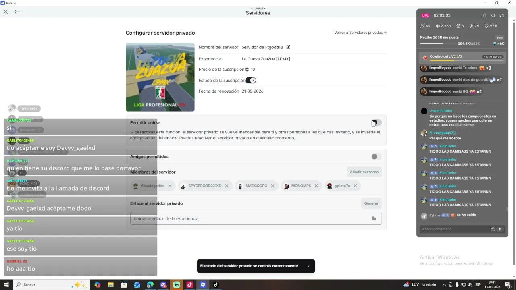Click the experience name La Cueva ZuaZua [LPMX]

pos(266,59)
